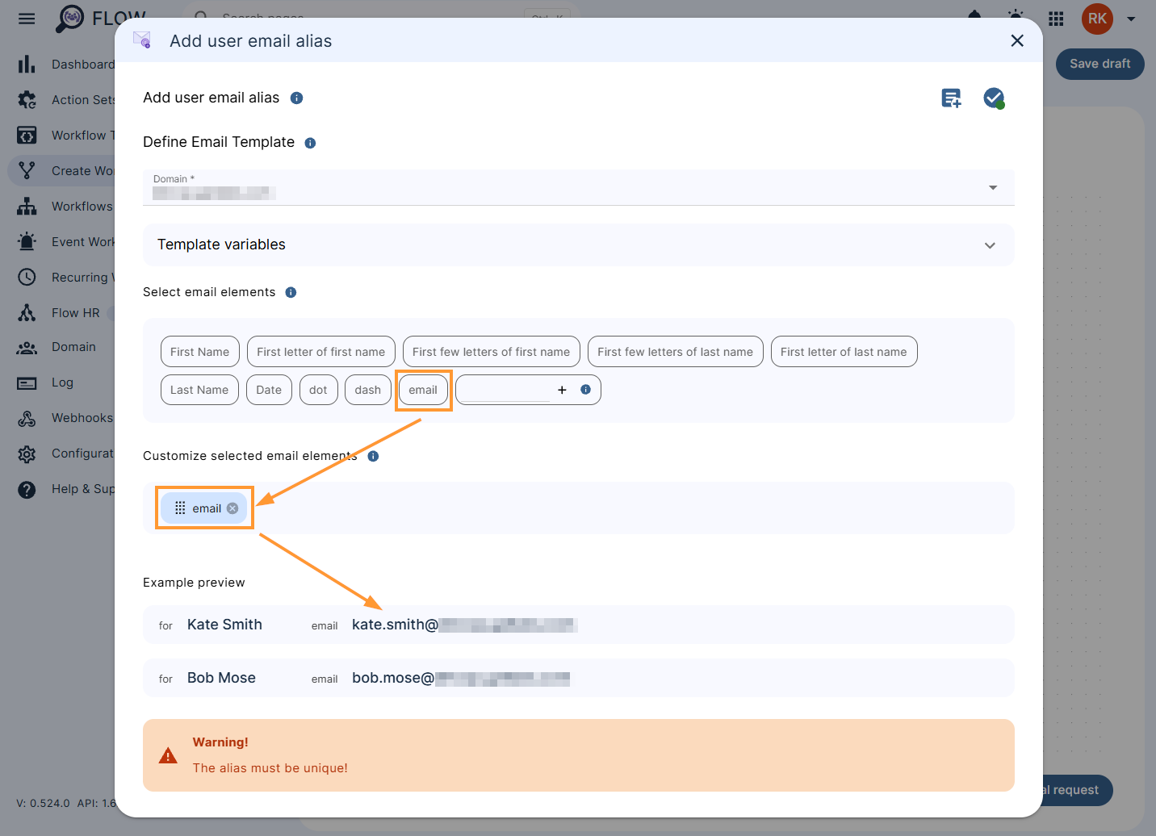Click the custom element text field

click(506, 390)
